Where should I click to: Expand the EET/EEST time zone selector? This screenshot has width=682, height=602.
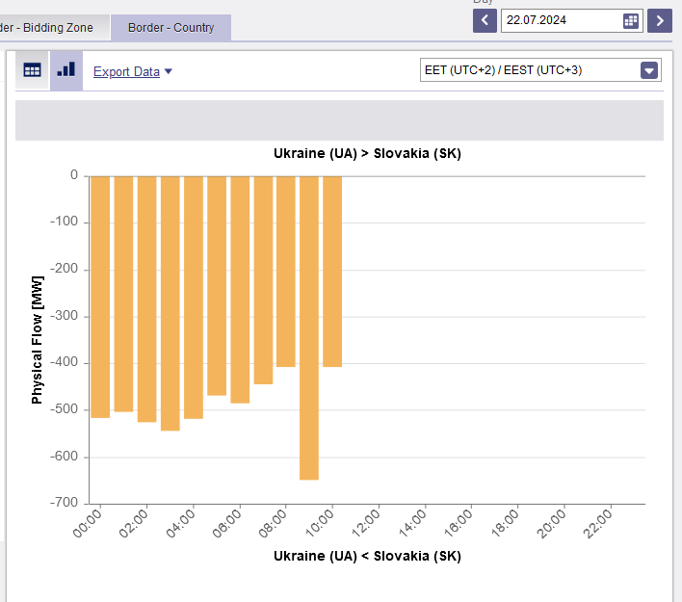[x=528, y=69]
